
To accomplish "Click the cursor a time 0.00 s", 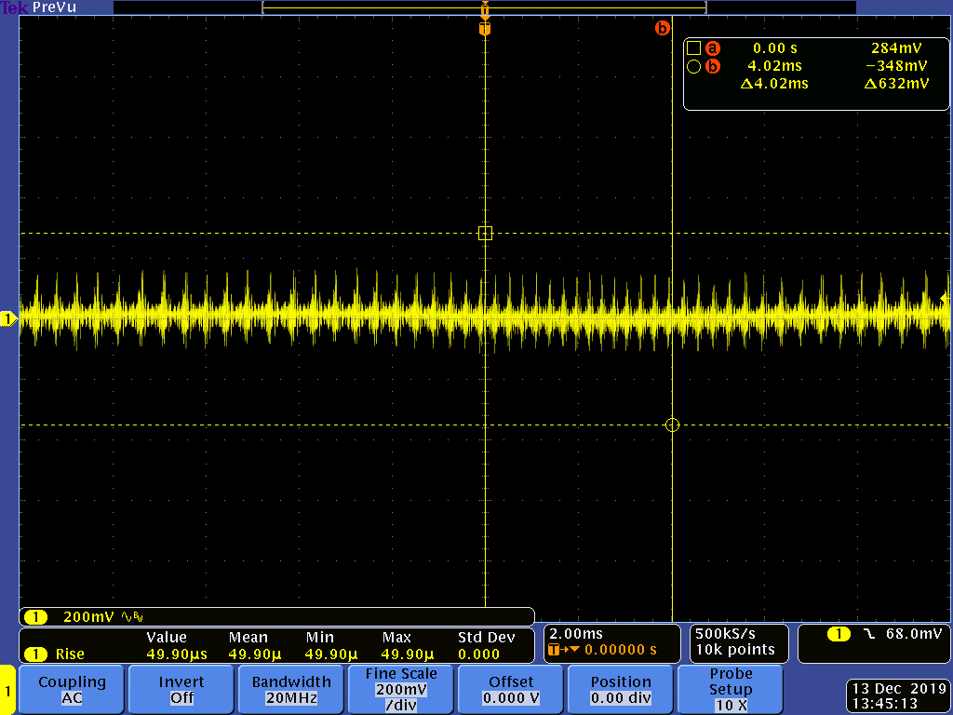I will (775, 48).
